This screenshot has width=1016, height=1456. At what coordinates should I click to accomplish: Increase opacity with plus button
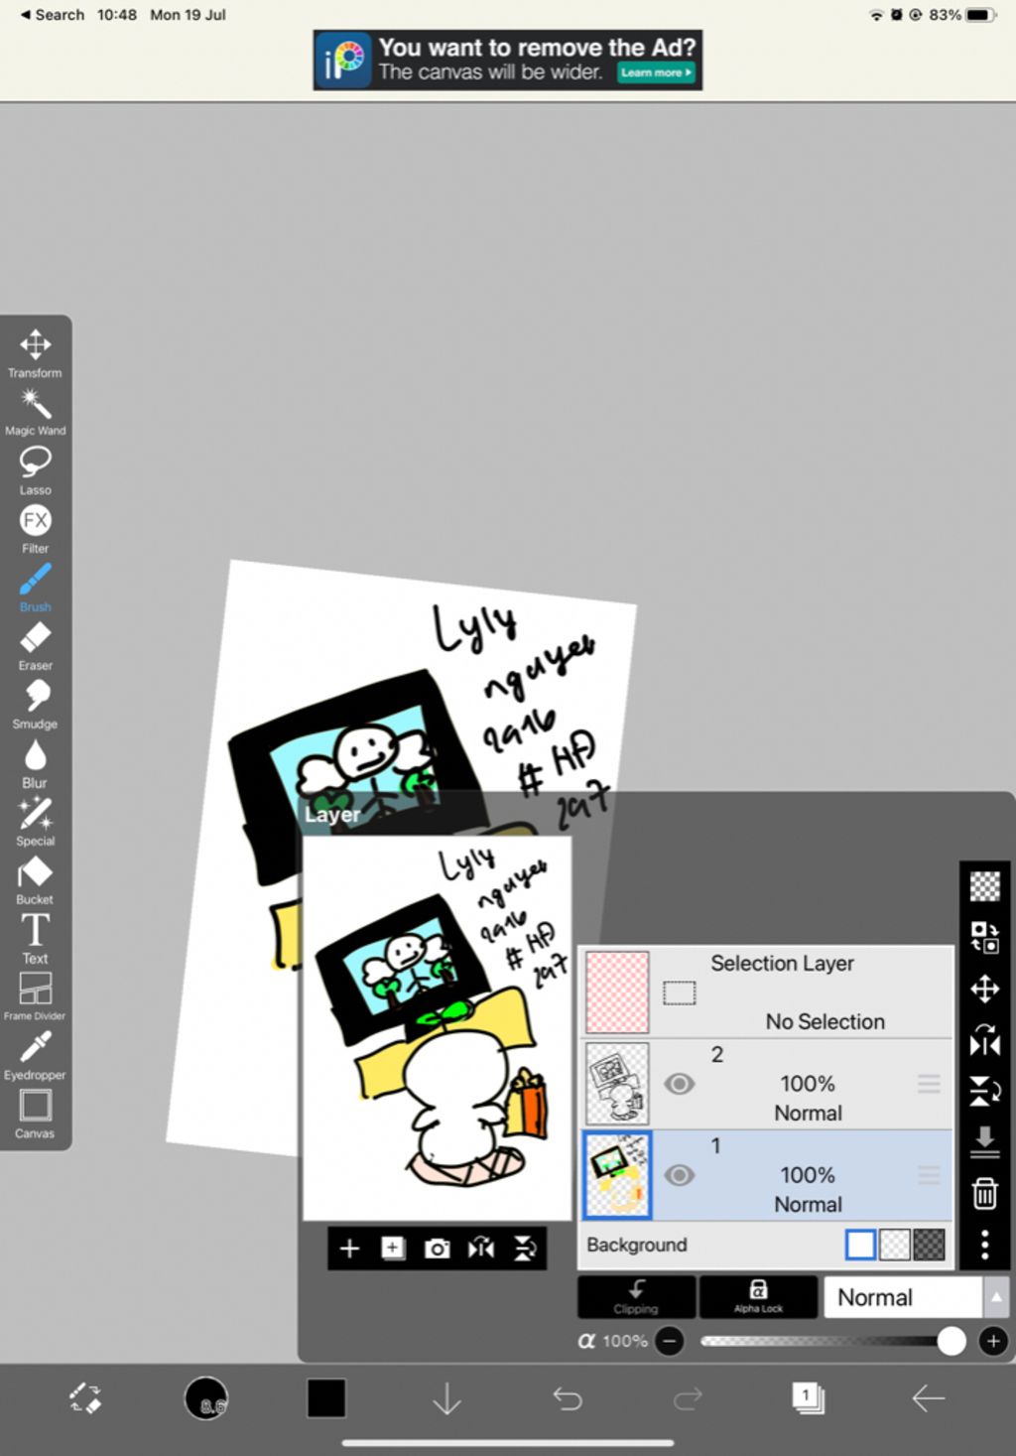tap(992, 1342)
